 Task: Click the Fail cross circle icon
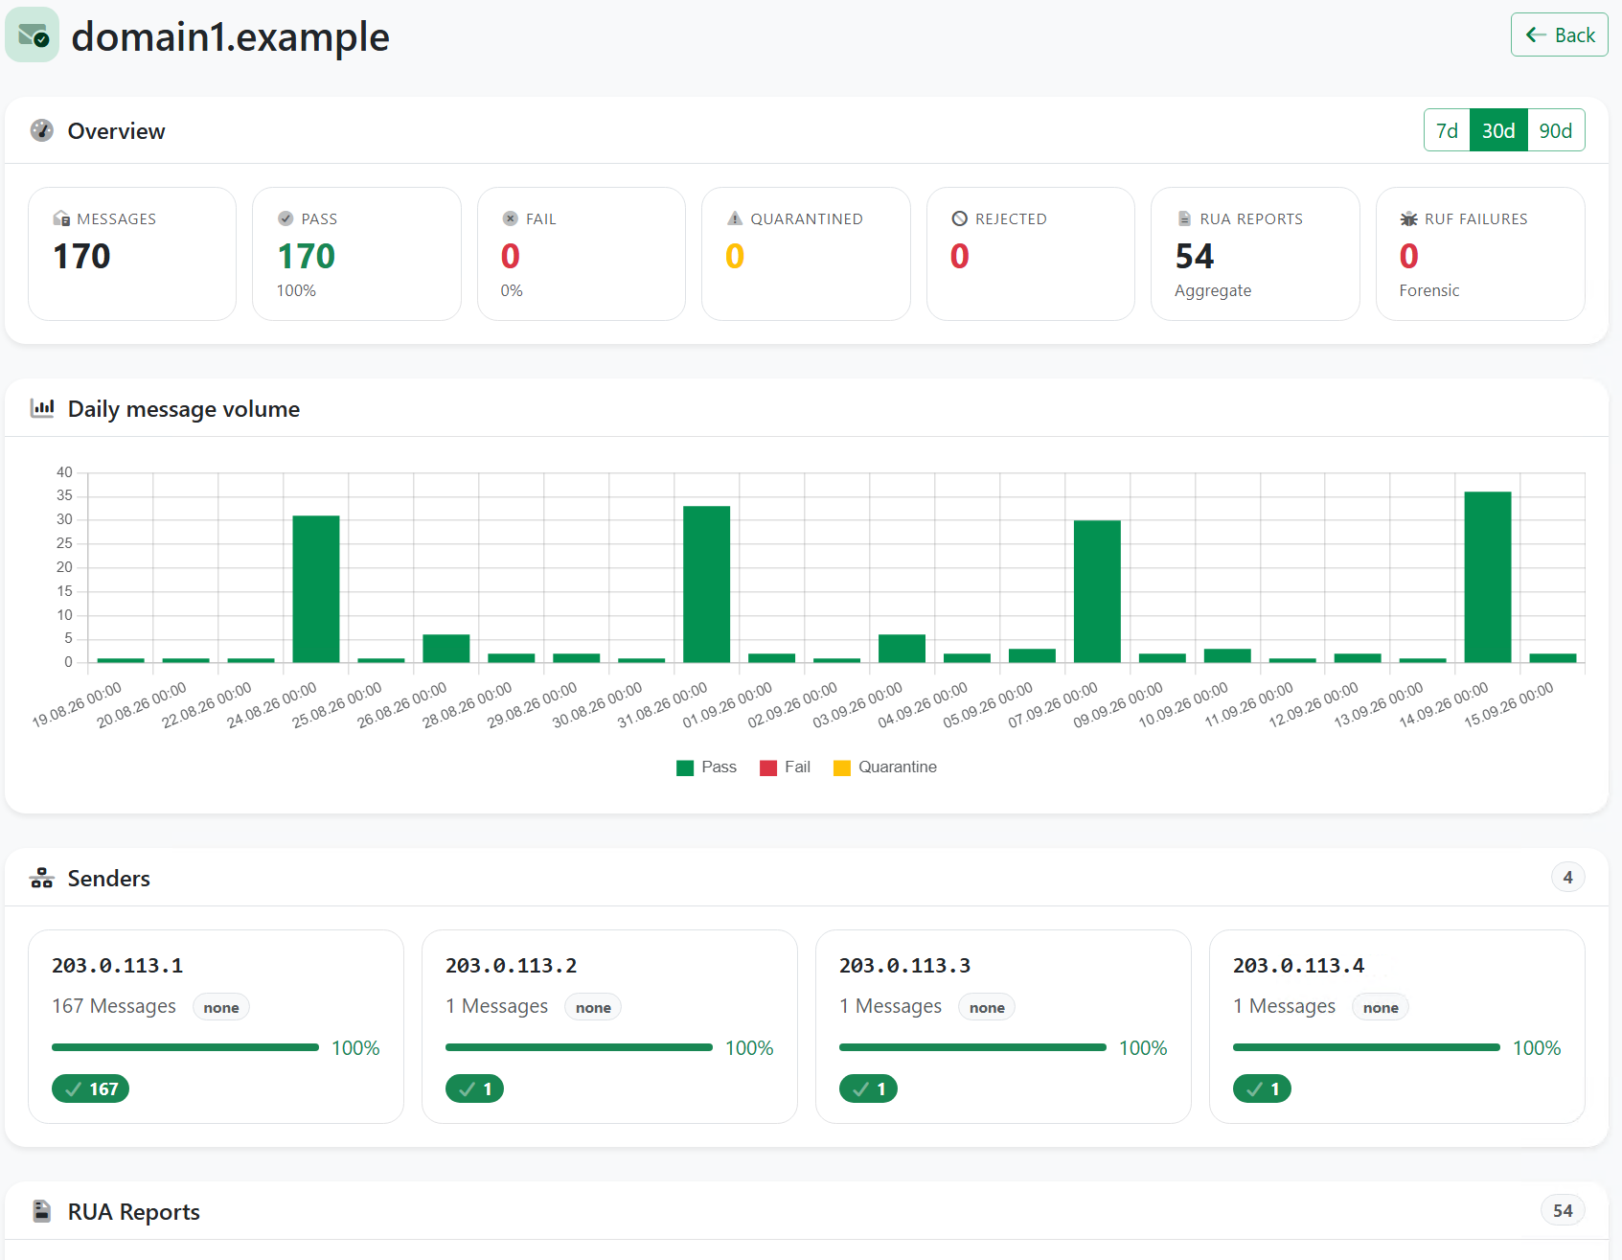coord(510,218)
